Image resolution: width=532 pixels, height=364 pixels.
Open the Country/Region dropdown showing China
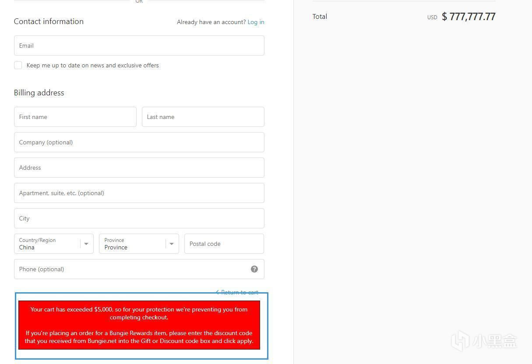pos(53,244)
